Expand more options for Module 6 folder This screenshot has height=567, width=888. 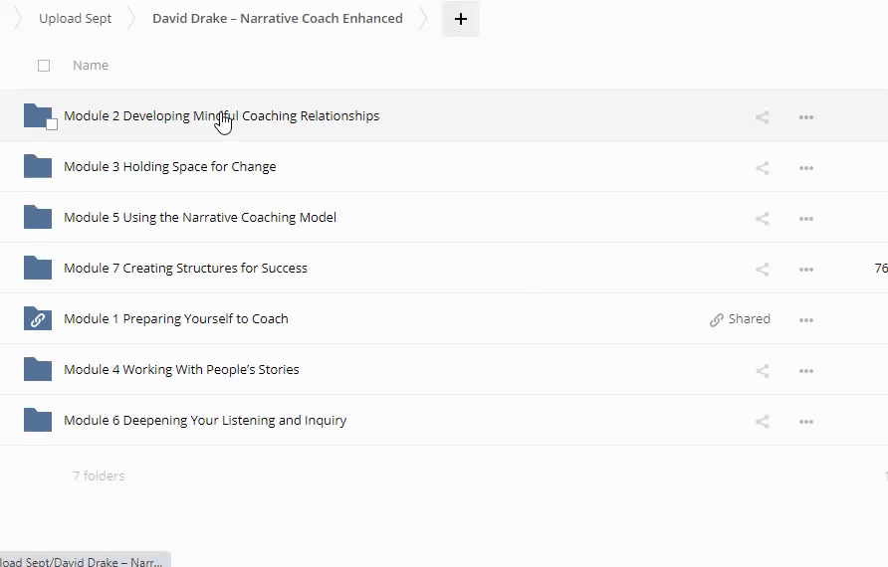tap(806, 422)
